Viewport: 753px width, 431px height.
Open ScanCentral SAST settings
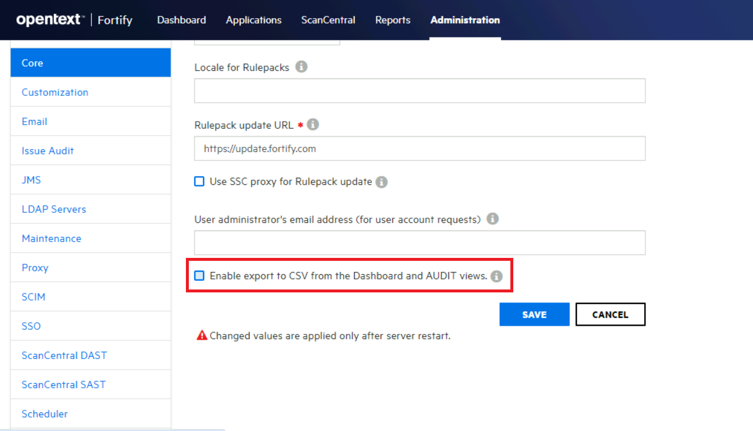click(x=91, y=384)
